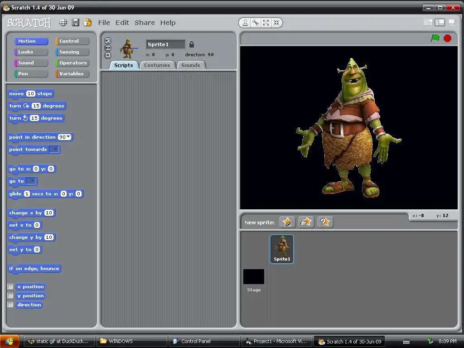Open the go to sprite dropdown
The image size is (464, 348).
point(31,181)
